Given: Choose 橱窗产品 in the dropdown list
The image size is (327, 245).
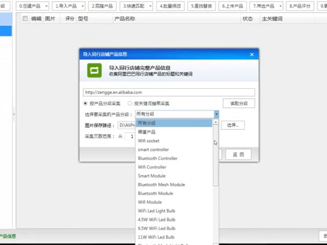Looking at the screenshot, I should (174, 132).
